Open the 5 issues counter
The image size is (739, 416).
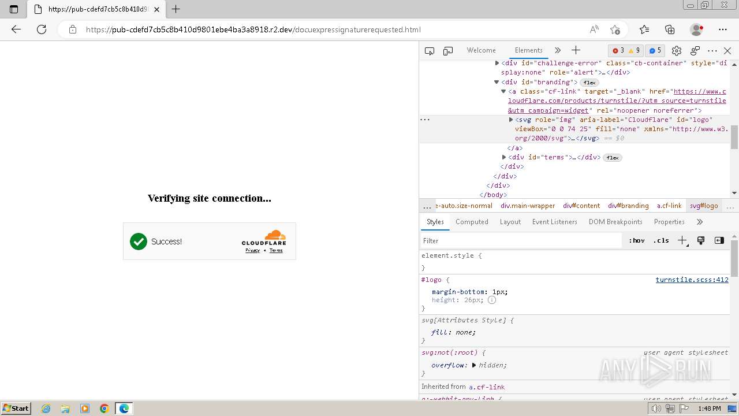click(654, 50)
